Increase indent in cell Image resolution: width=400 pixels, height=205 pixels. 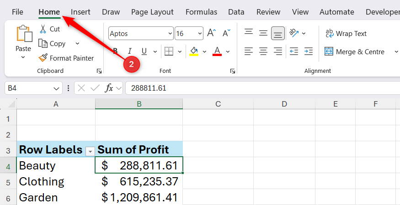pos(309,51)
